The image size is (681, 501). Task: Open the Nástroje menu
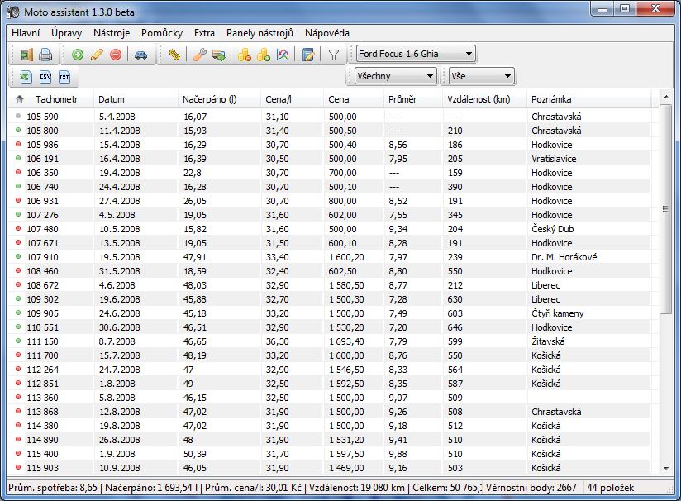(112, 33)
